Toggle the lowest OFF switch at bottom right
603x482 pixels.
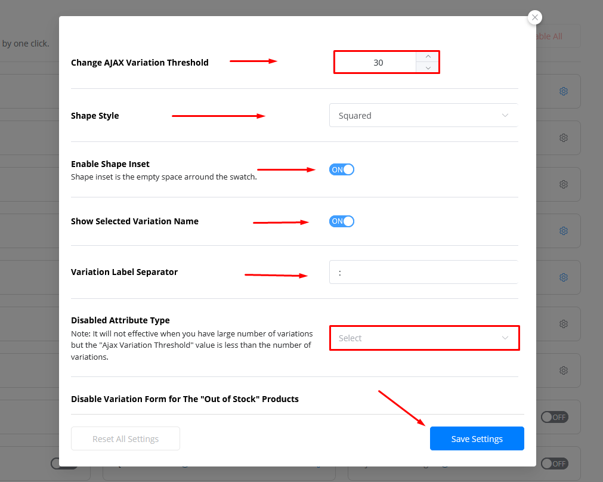[554, 464]
